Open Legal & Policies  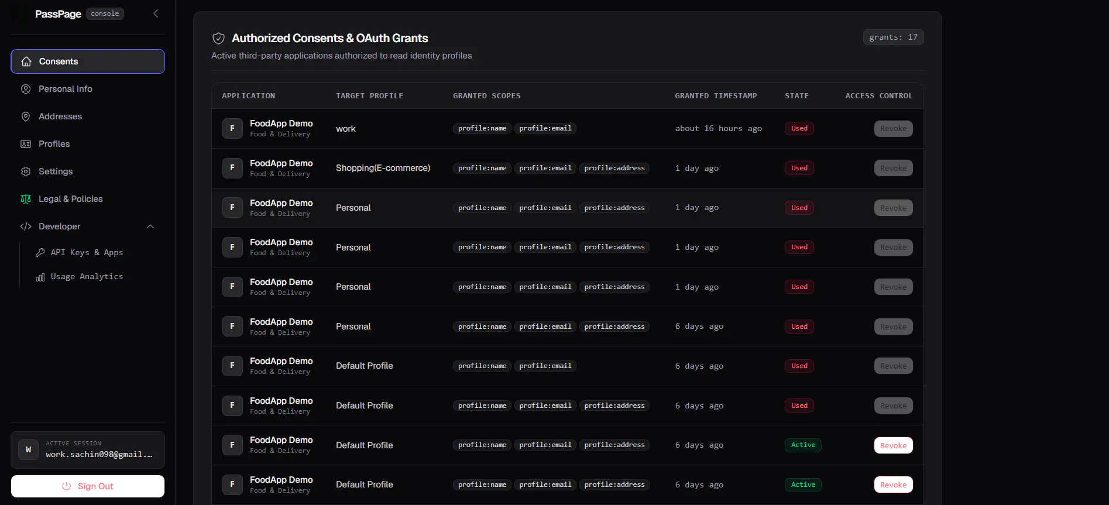[x=88, y=199]
